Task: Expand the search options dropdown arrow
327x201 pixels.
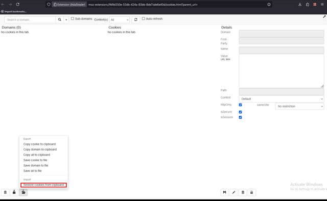Action: tap(66, 19)
